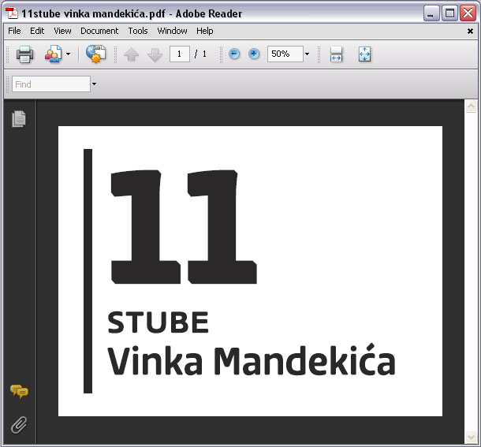Zoom out with the minus button
Image resolution: width=481 pixels, height=447 pixels.
(234, 54)
